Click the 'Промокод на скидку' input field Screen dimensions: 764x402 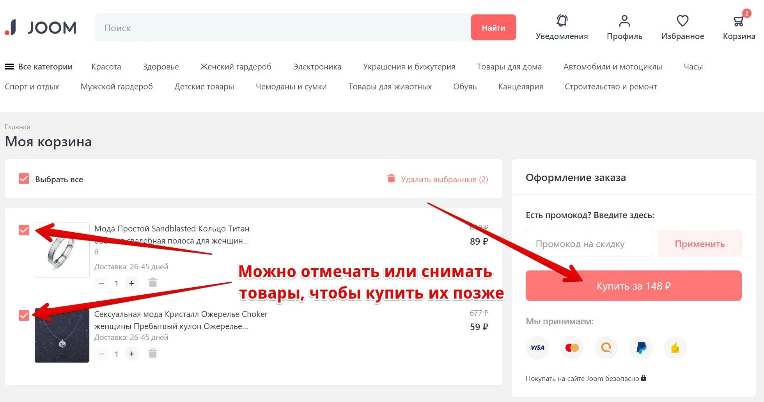tap(589, 244)
